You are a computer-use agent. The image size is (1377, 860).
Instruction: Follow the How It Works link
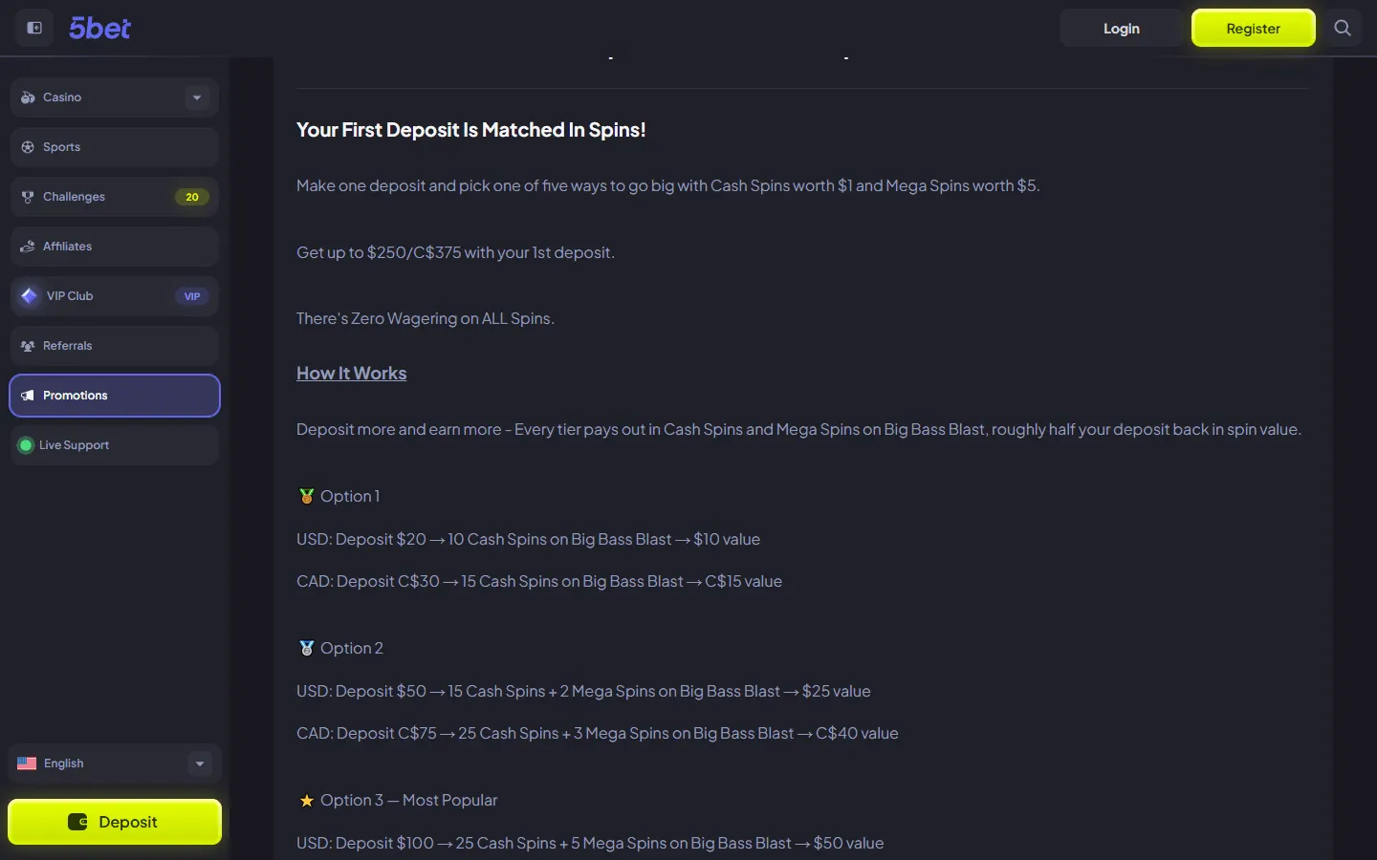[351, 374]
